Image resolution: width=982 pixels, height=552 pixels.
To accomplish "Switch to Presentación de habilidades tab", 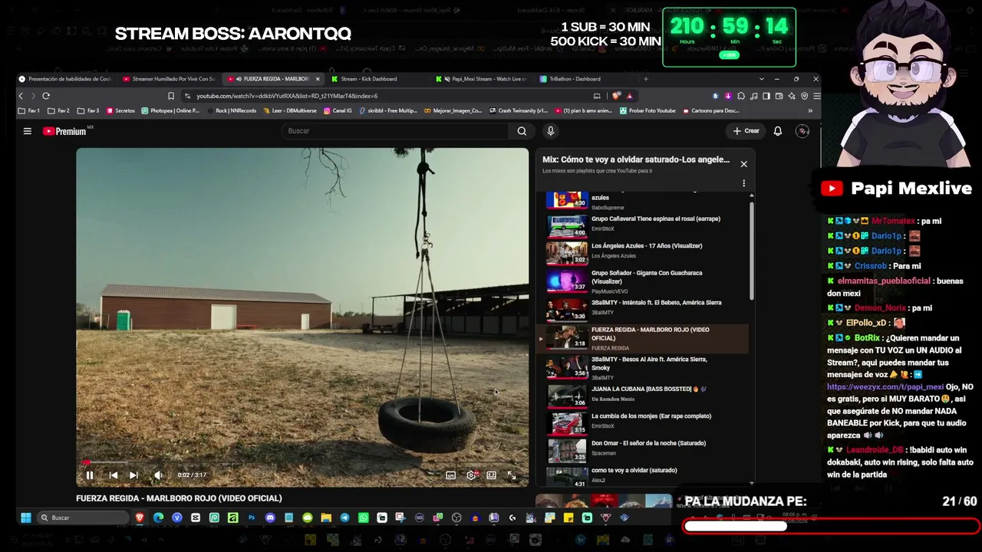I will point(67,79).
